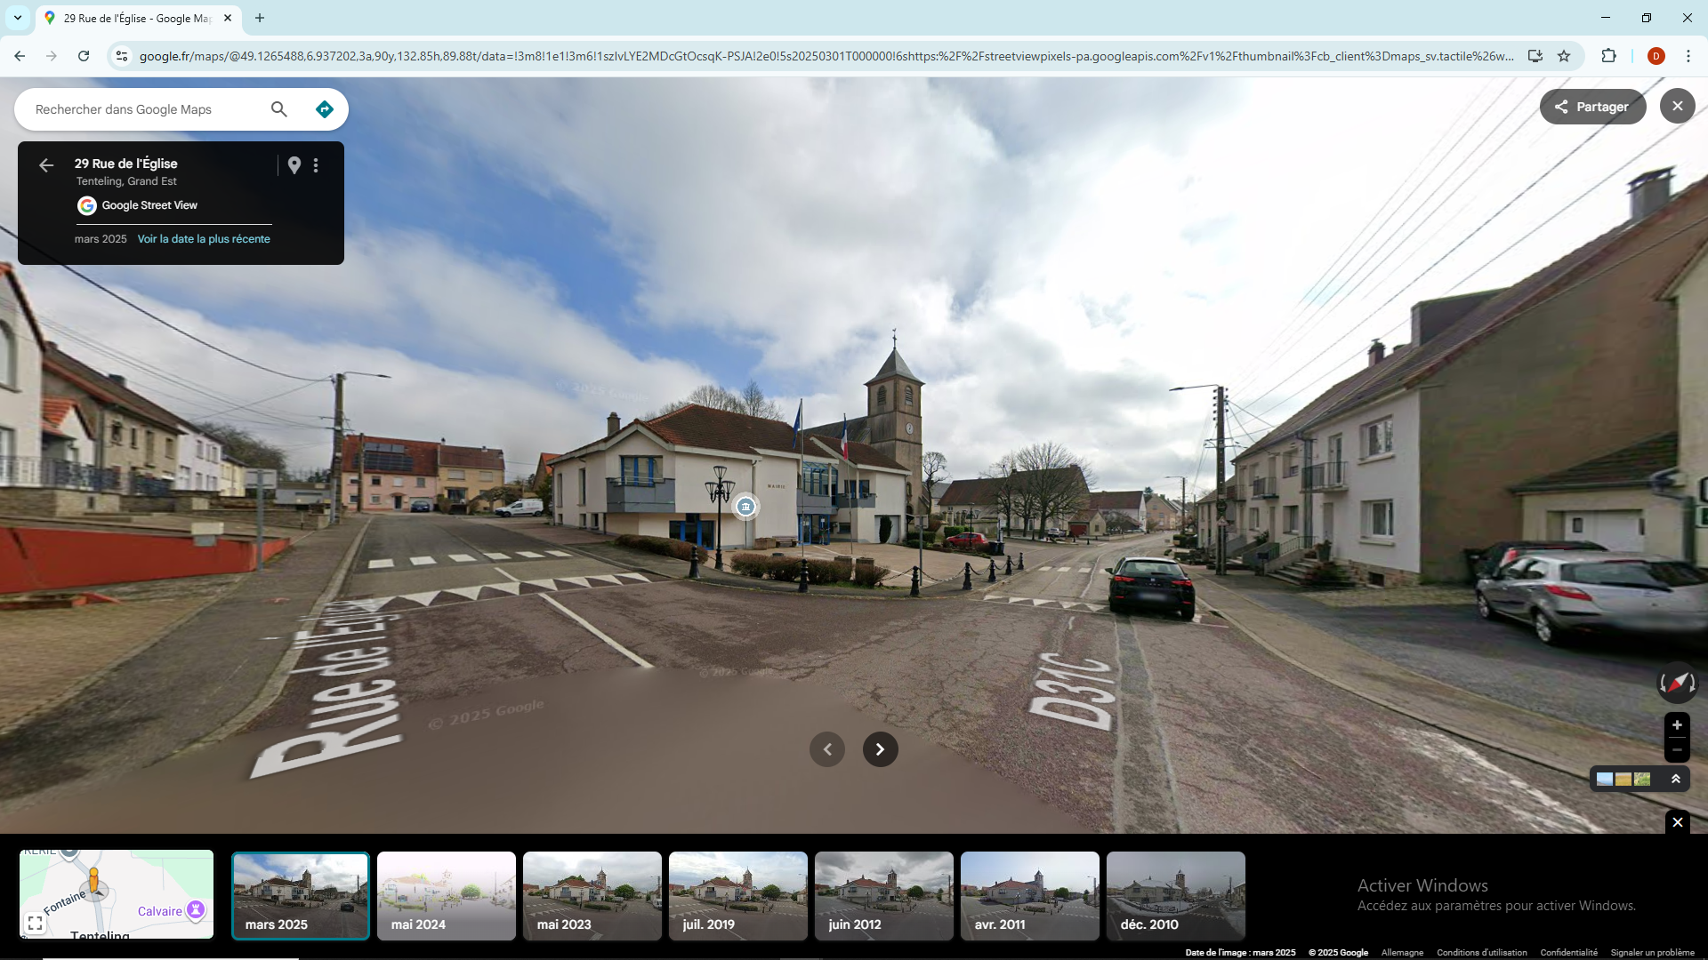This screenshot has height=960, width=1708.
Task: Go back with the info panel arrow
Action: coord(46,165)
